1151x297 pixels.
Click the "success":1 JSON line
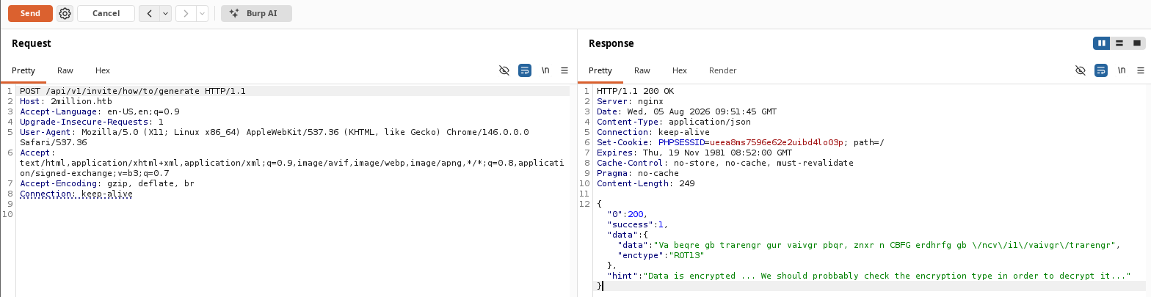click(638, 224)
